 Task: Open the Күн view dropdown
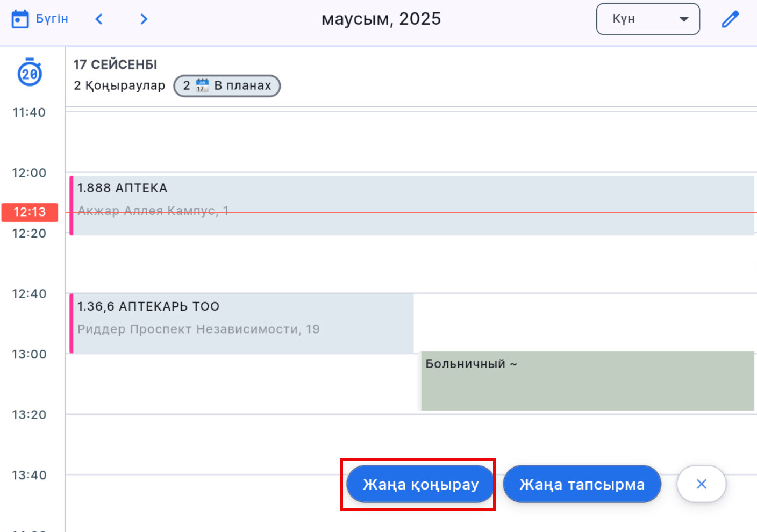[x=648, y=19]
